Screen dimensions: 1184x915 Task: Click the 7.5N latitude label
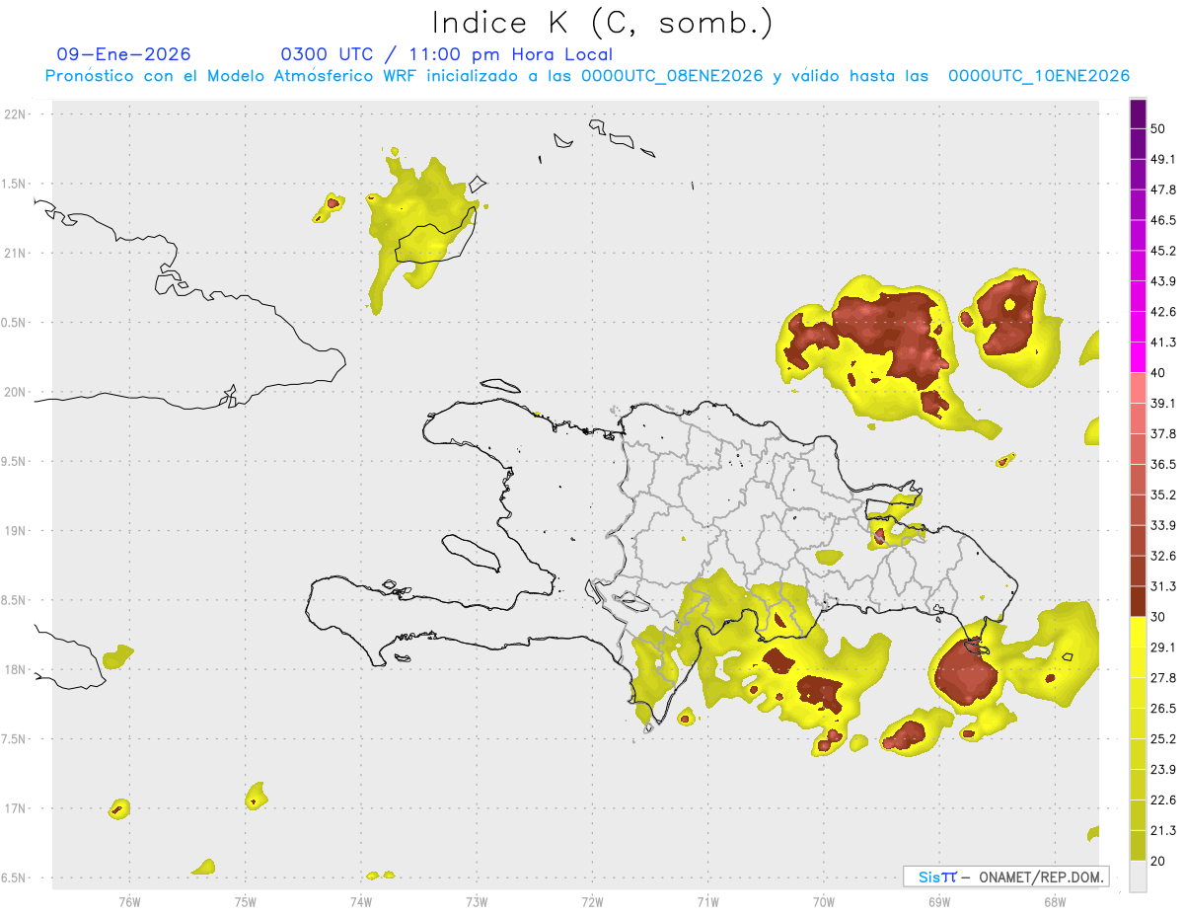[15, 739]
